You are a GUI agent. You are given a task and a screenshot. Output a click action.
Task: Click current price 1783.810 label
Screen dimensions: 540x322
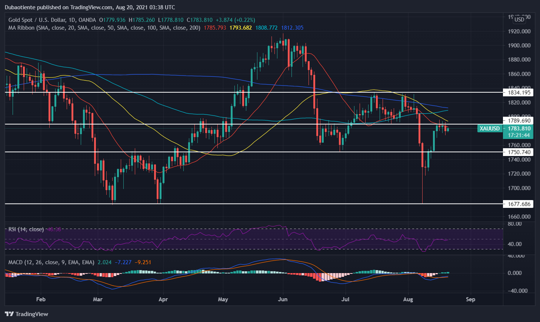519,129
